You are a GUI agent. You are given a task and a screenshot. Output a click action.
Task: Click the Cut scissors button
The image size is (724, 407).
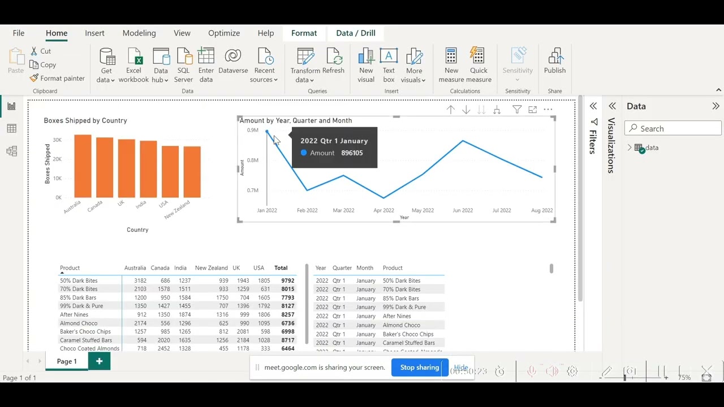41,51
